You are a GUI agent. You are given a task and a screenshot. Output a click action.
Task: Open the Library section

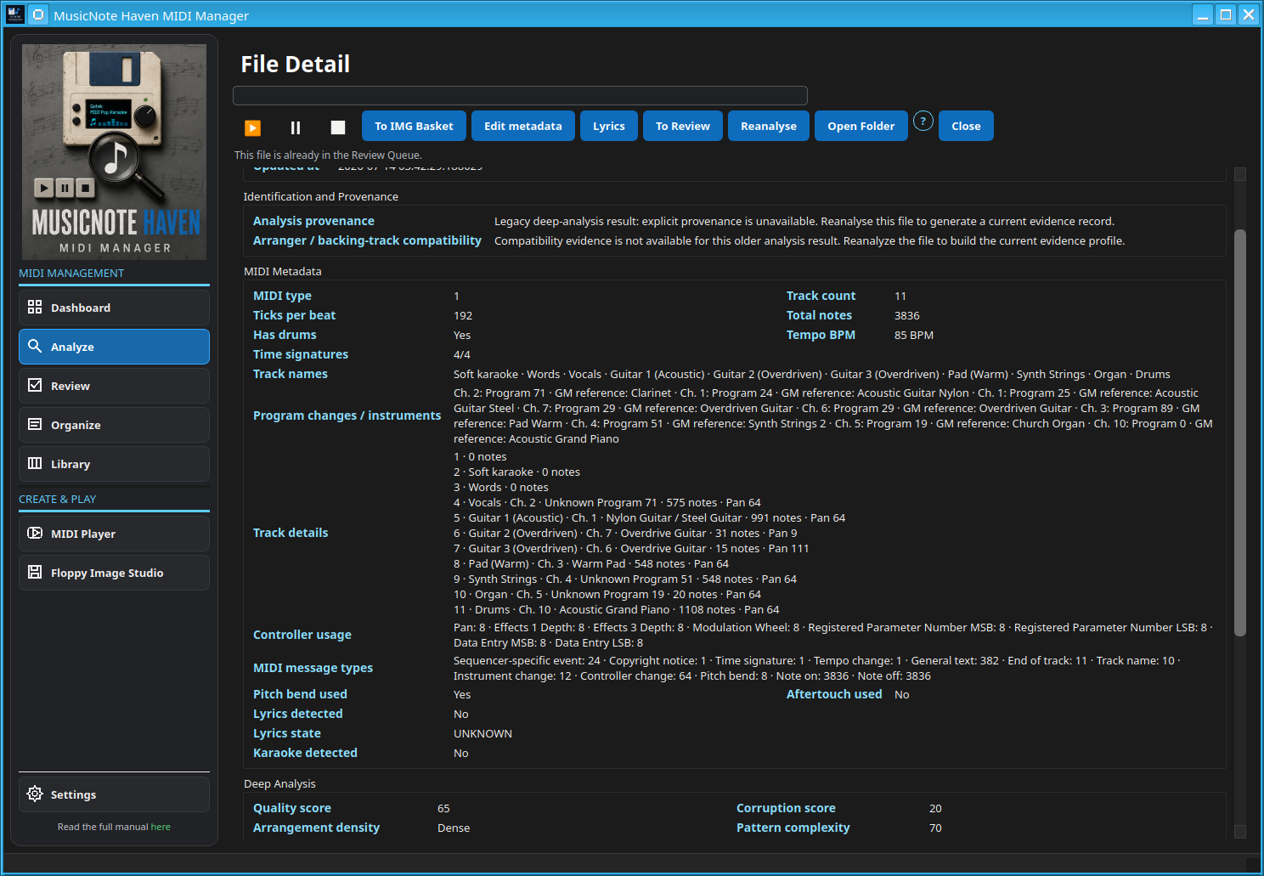coord(114,464)
